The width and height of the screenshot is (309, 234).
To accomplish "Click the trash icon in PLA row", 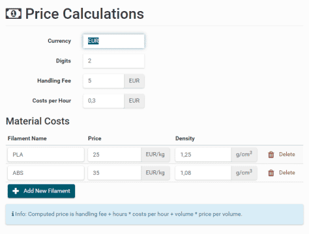I will click(x=271, y=155).
